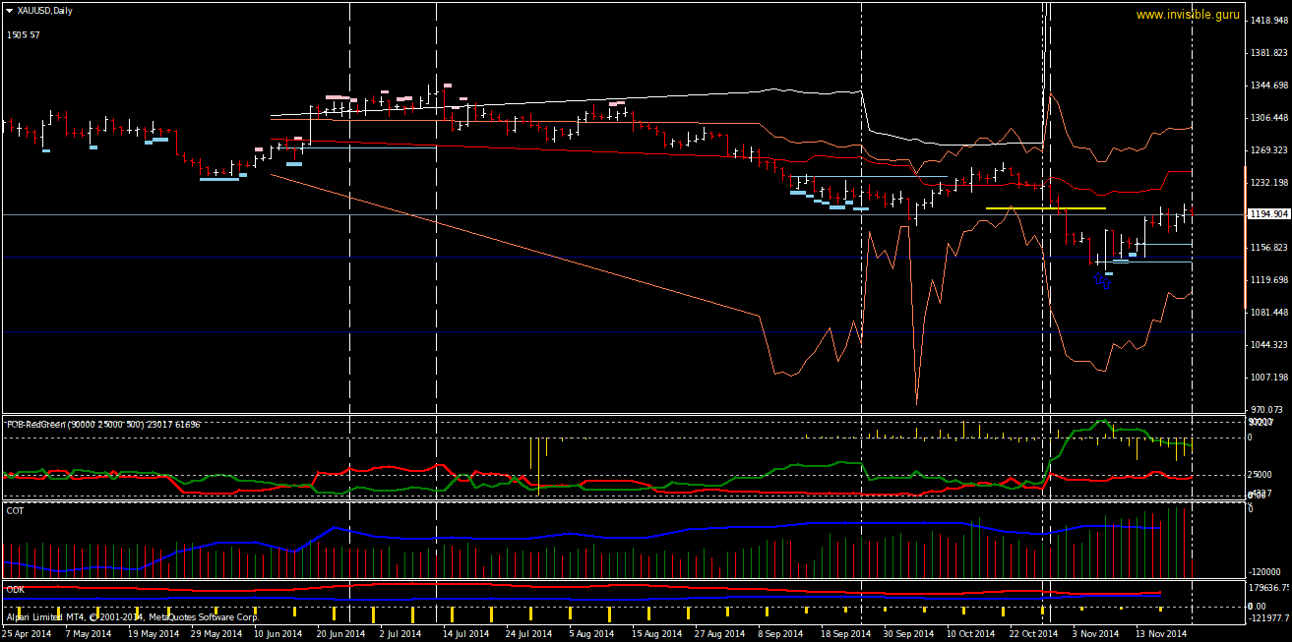Click the 13 Nov 2014 date label

click(1160, 634)
